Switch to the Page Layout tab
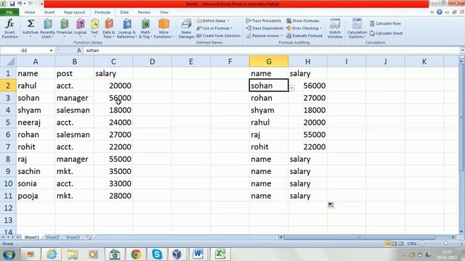The image size is (465, 261). 74,12
